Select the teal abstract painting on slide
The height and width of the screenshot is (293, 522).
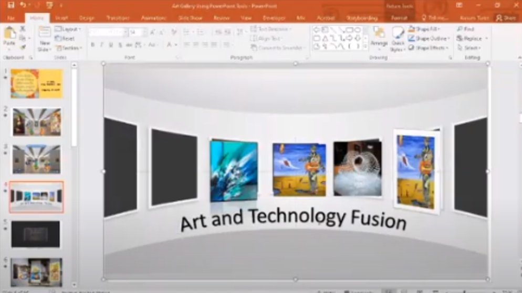234,171
